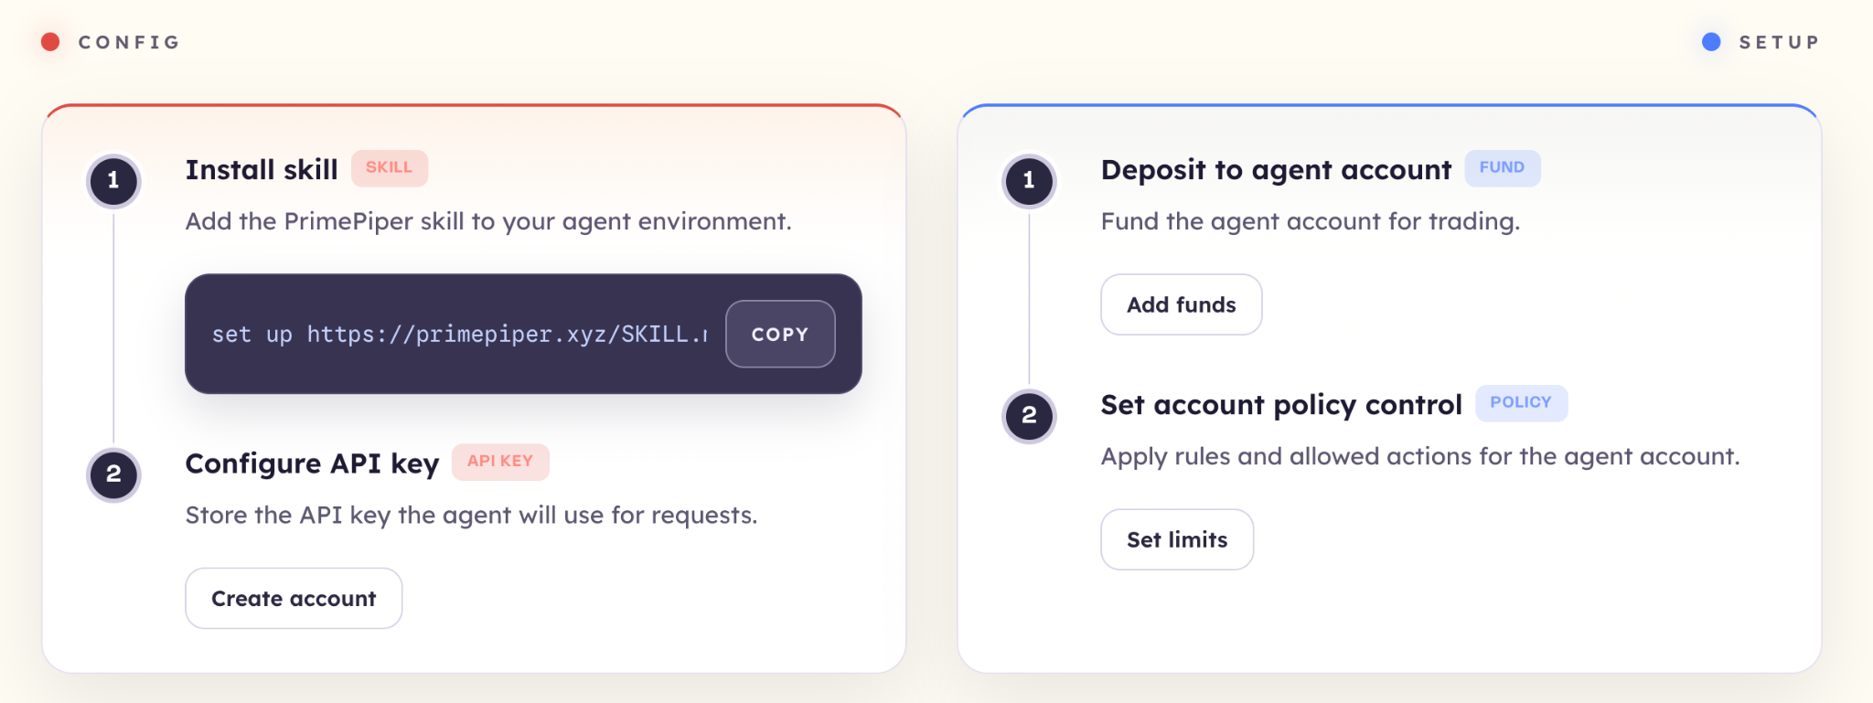Click the red CONFIG dot indicator
1873x703 pixels.
[x=51, y=42]
